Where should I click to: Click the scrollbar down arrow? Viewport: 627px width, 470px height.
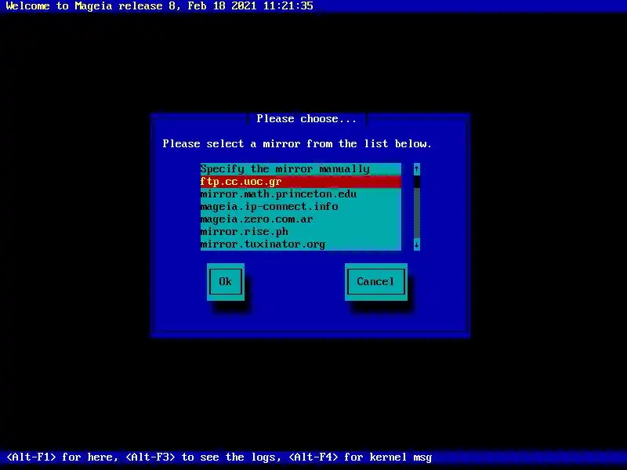(417, 244)
